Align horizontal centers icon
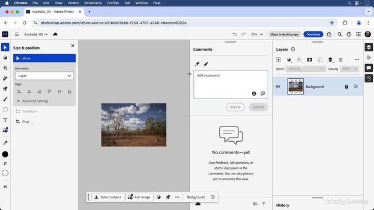 (x=29, y=92)
